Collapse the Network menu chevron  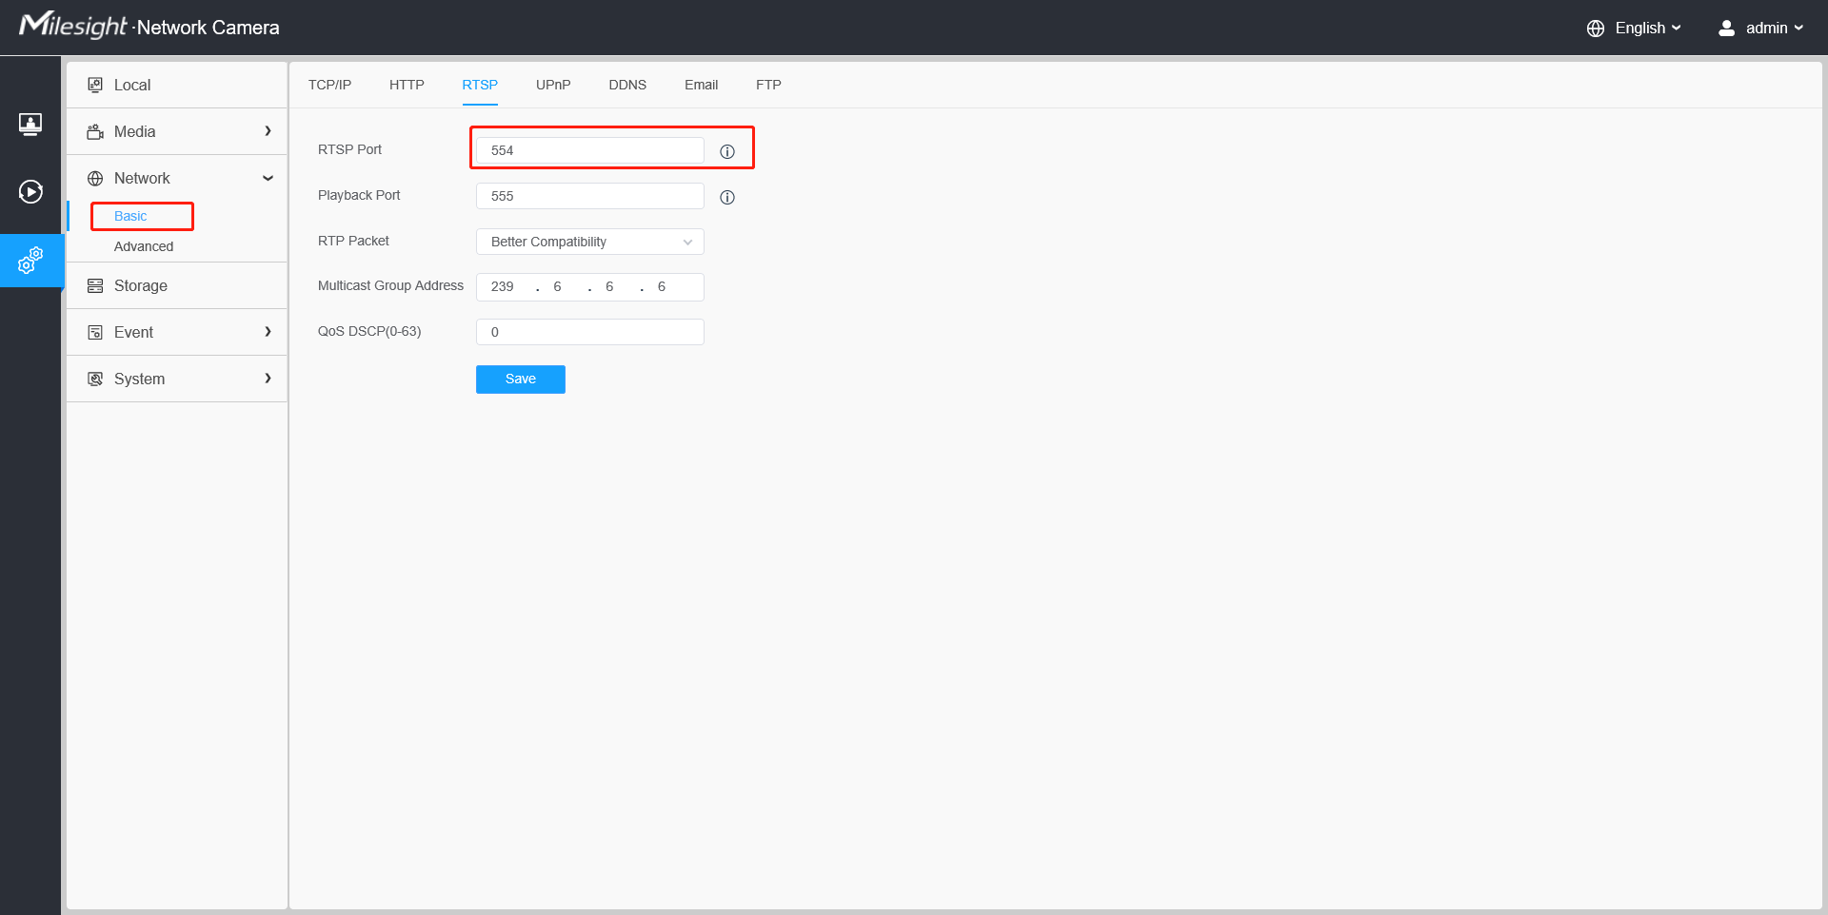(268, 178)
